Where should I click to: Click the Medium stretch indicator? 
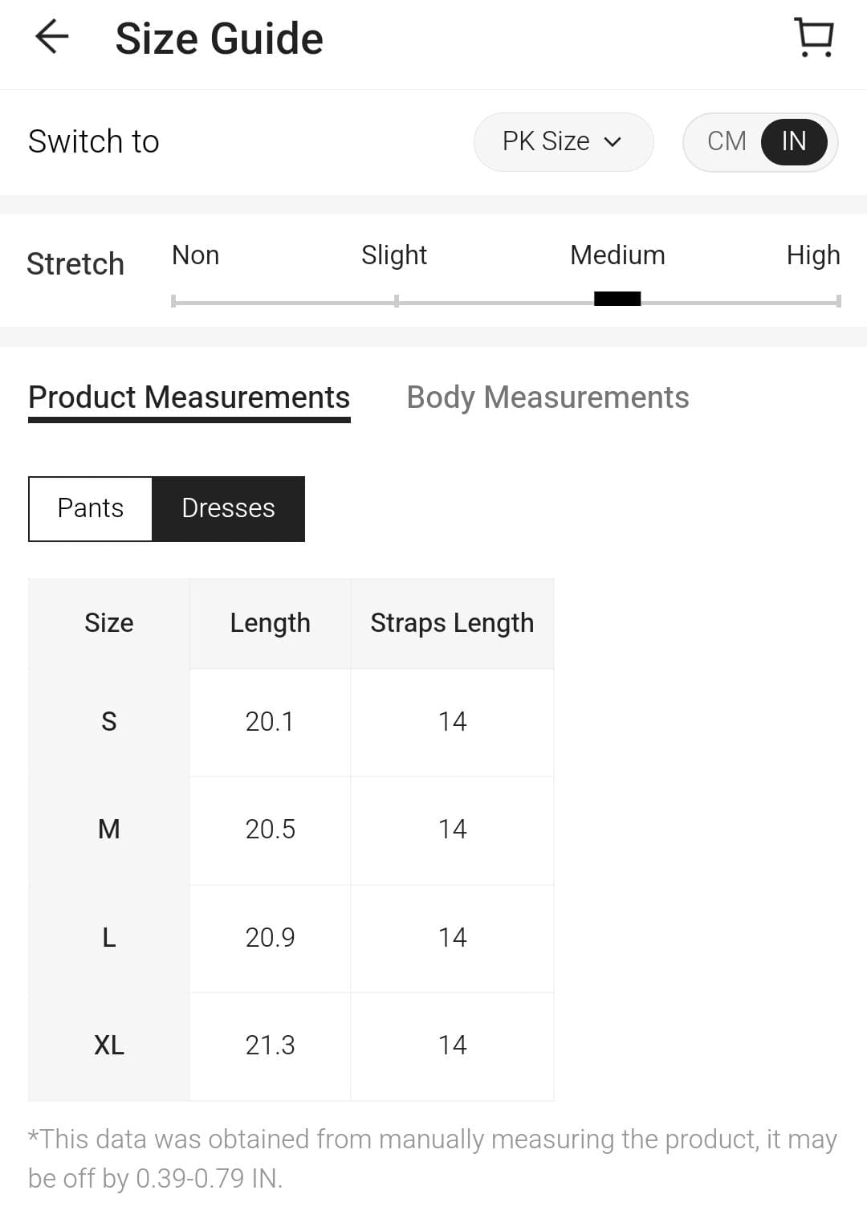617,298
